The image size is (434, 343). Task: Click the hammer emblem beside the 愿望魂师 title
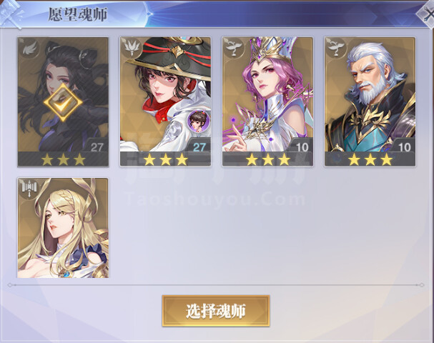[x=11, y=14]
